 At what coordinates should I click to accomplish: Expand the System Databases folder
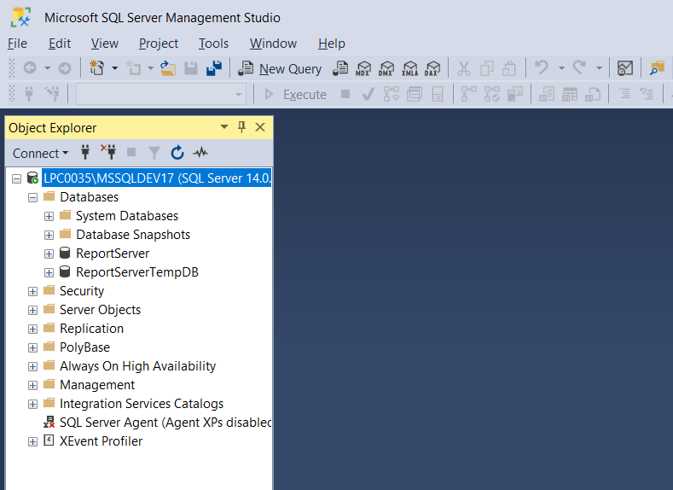(x=49, y=216)
